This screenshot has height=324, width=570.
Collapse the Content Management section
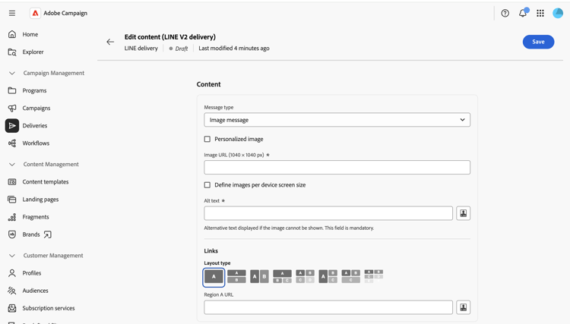pyautogui.click(x=12, y=165)
